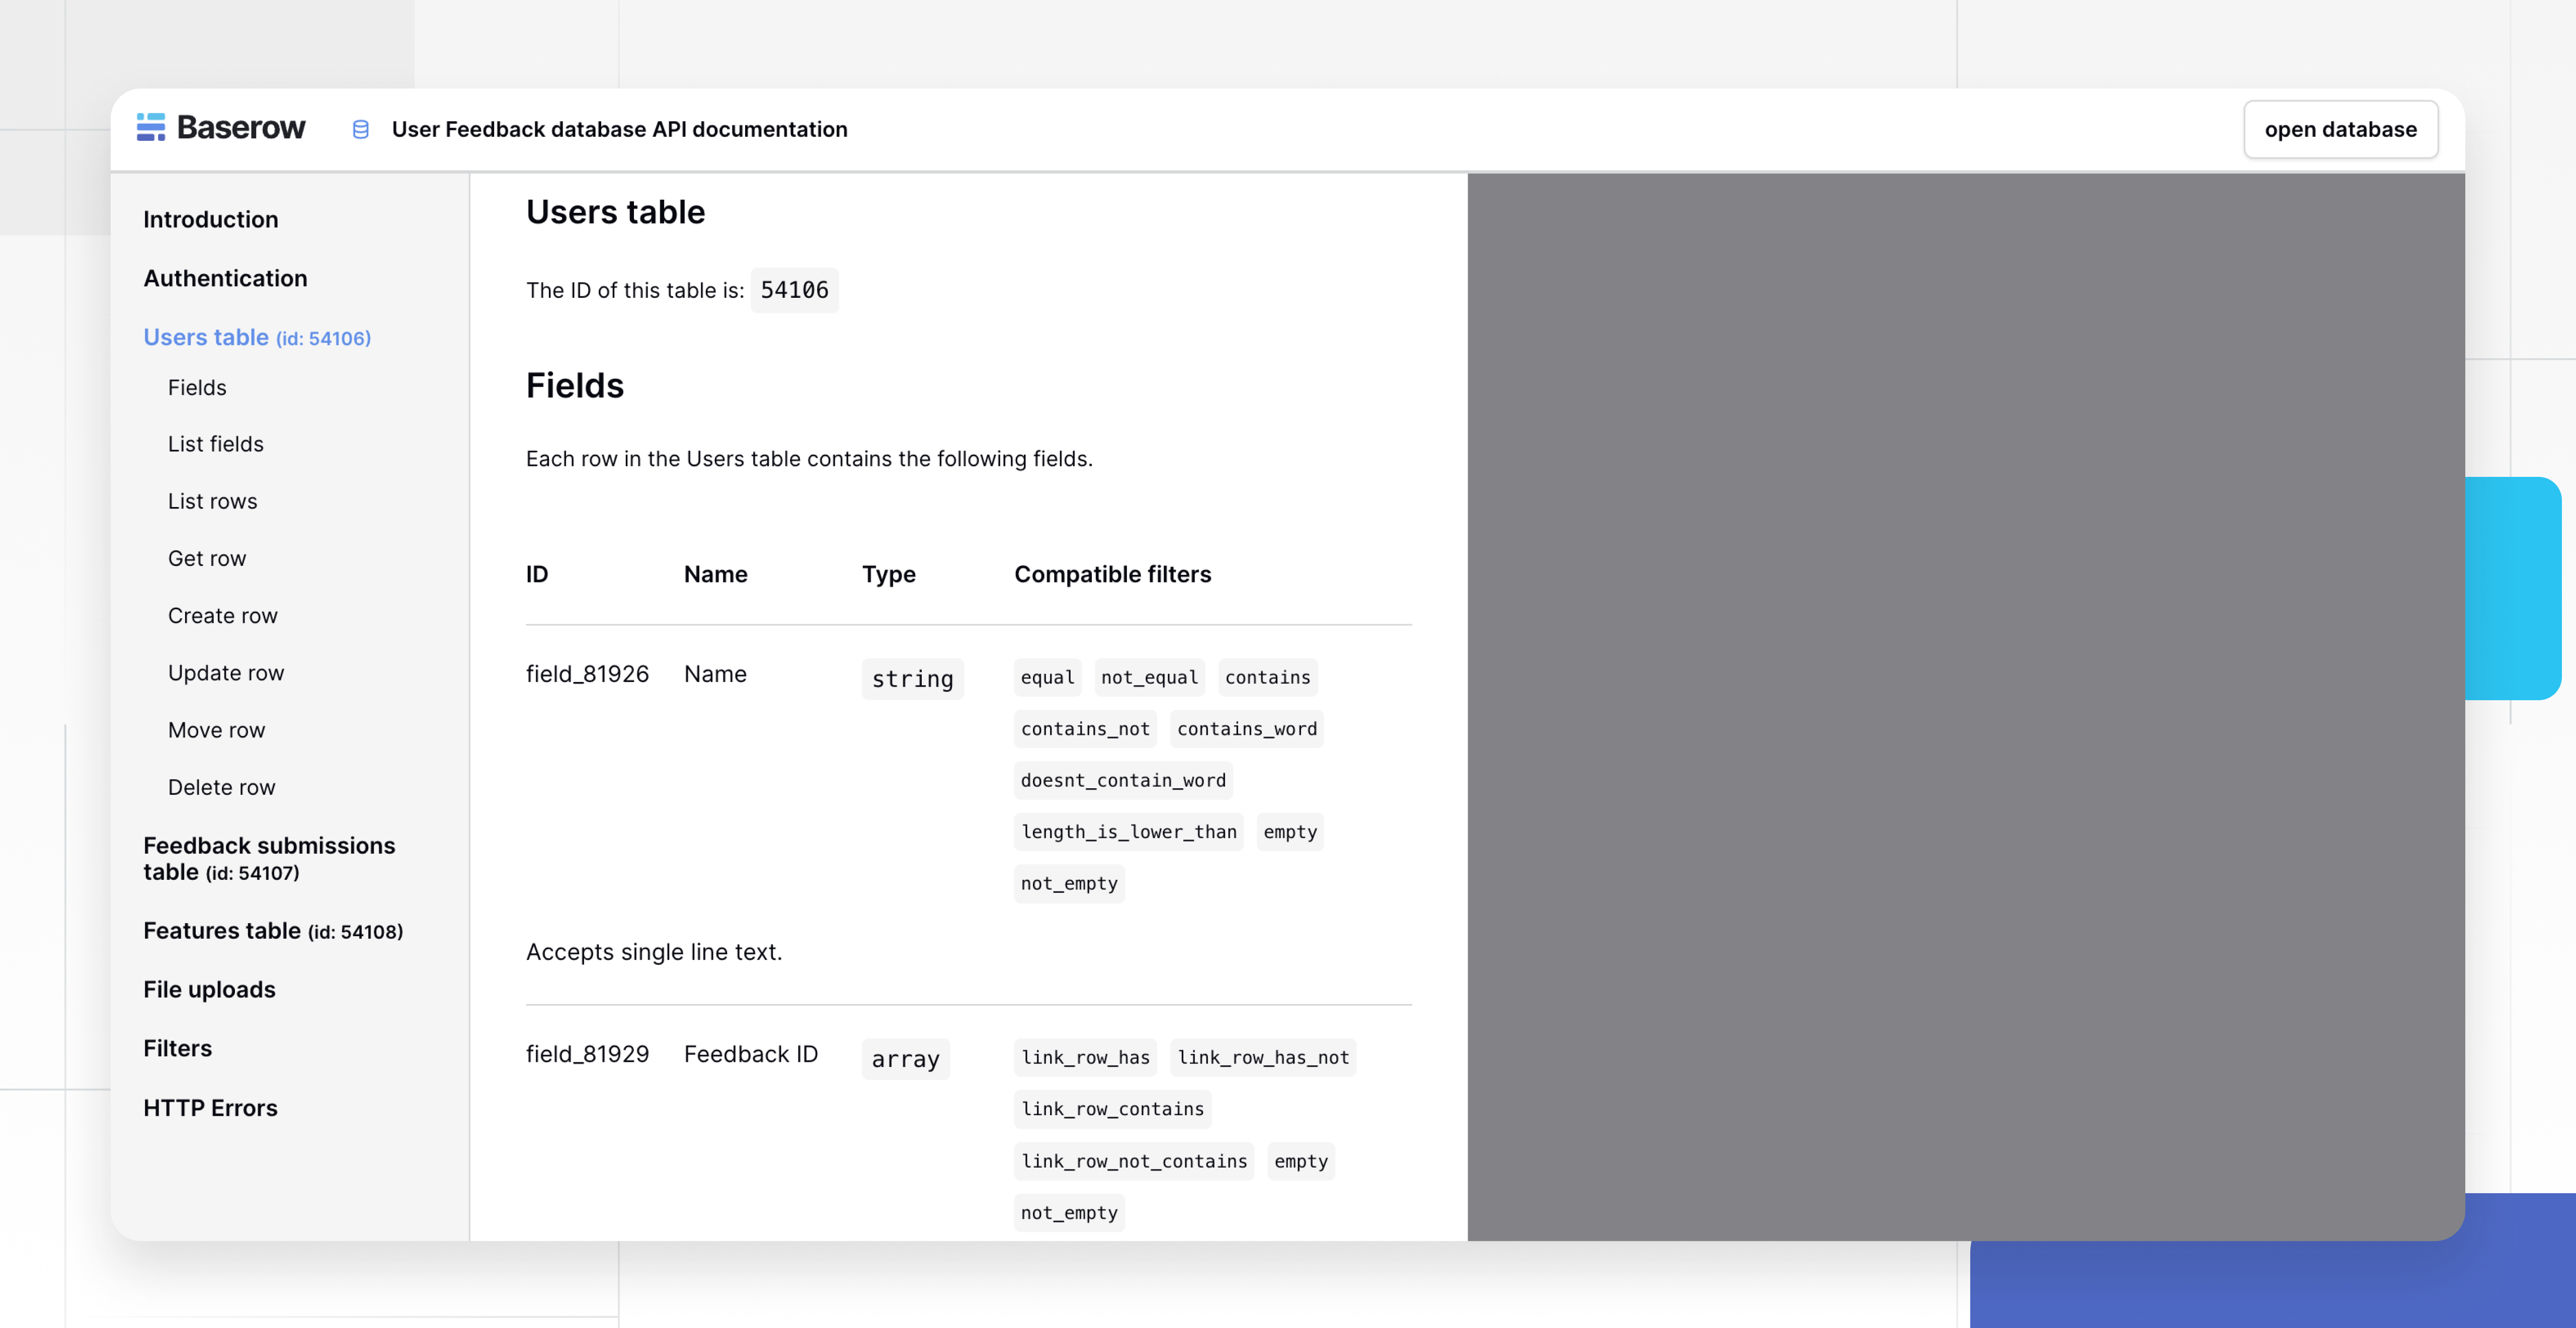The image size is (2576, 1328).
Task: Click the Feedback ID name cell
Action: 750,1054
